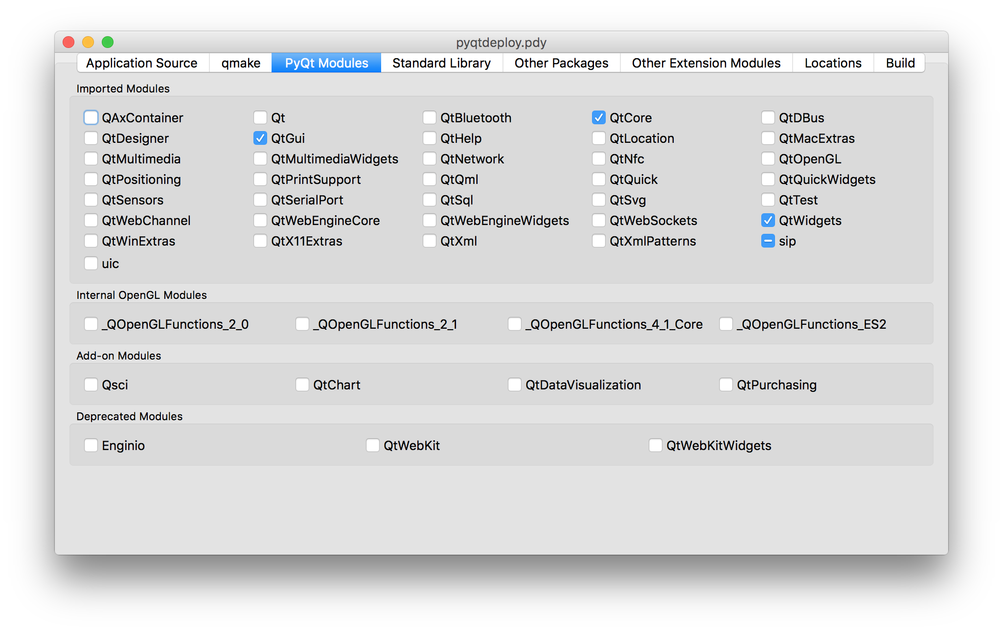
Task: Switch to the Application Source tab
Action: click(x=142, y=63)
